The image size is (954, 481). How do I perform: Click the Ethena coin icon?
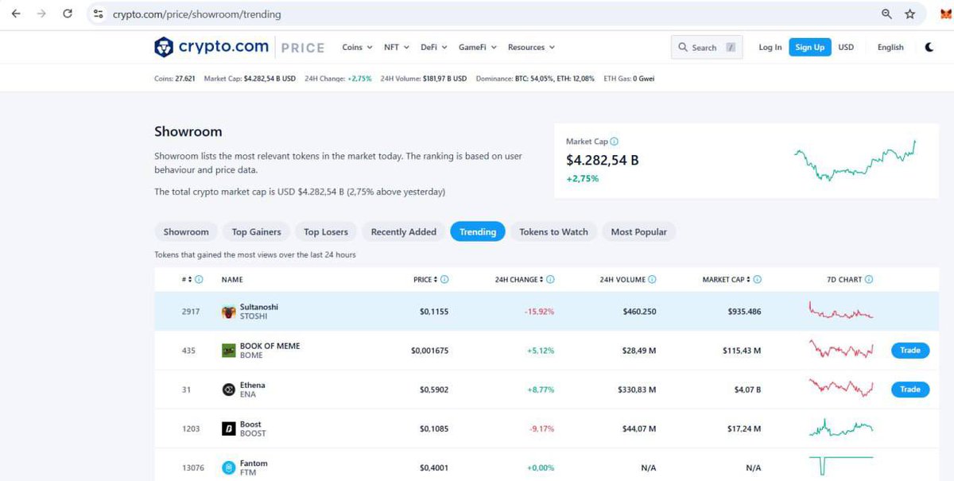[228, 390]
